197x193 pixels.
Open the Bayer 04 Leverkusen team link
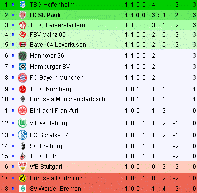point(58,45)
